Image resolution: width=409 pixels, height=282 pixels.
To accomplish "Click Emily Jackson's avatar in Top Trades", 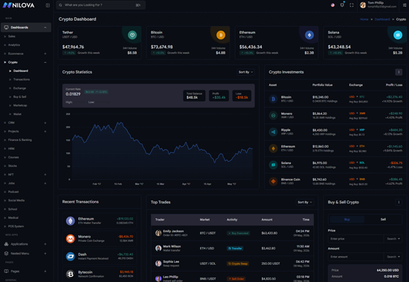I will pos(158,233).
